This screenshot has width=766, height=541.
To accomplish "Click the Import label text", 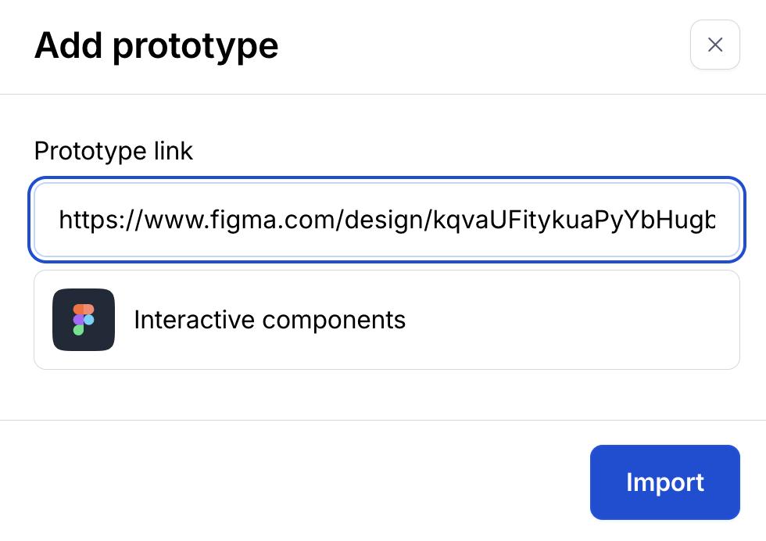I will click(x=664, y=482).
